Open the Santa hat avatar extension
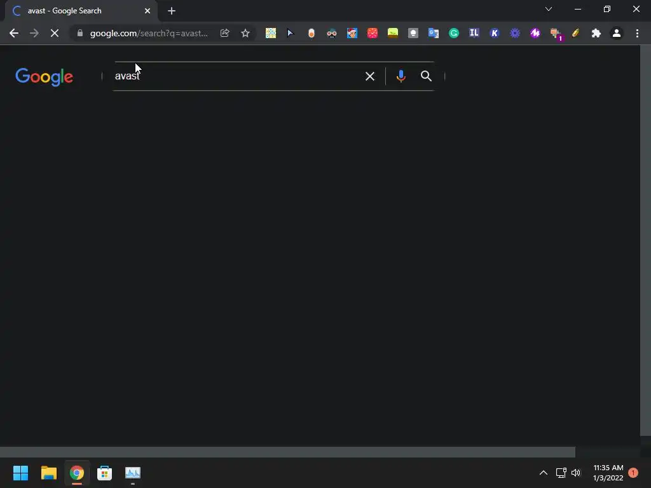 [x=352, y=33]
